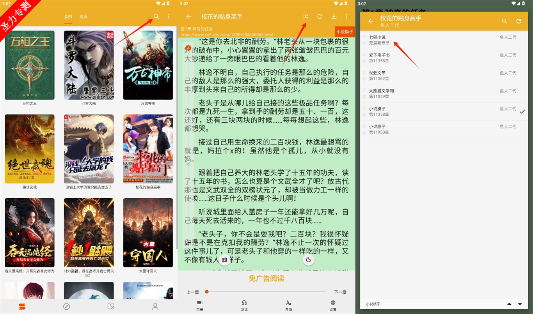533x314 pixels.
Task: Click the checkmark on selected 小说旗子 source
Action: [x=522, y=112]
